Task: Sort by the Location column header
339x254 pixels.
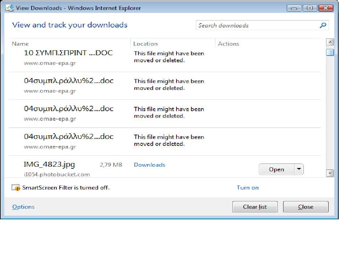Action: (145, 44)
